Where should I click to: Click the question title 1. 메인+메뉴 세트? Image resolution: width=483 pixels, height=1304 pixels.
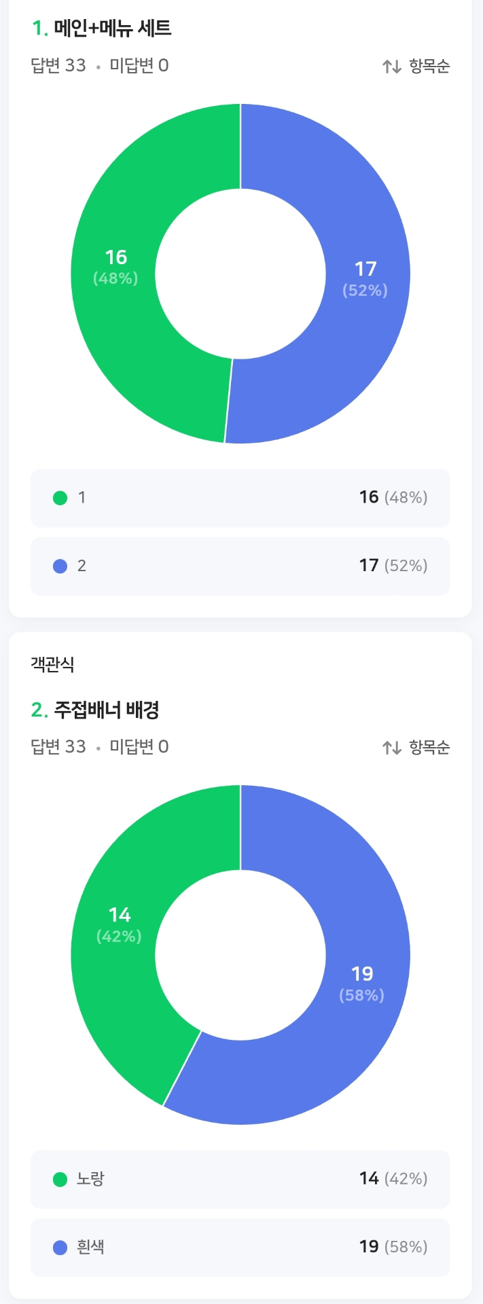pyautogui.click(x=102, y=29)
